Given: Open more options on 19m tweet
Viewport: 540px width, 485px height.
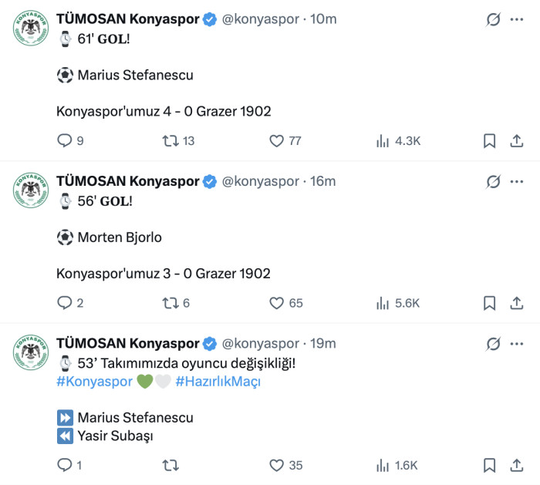Looking at the screenshot, I should click(x=517, y=344).
